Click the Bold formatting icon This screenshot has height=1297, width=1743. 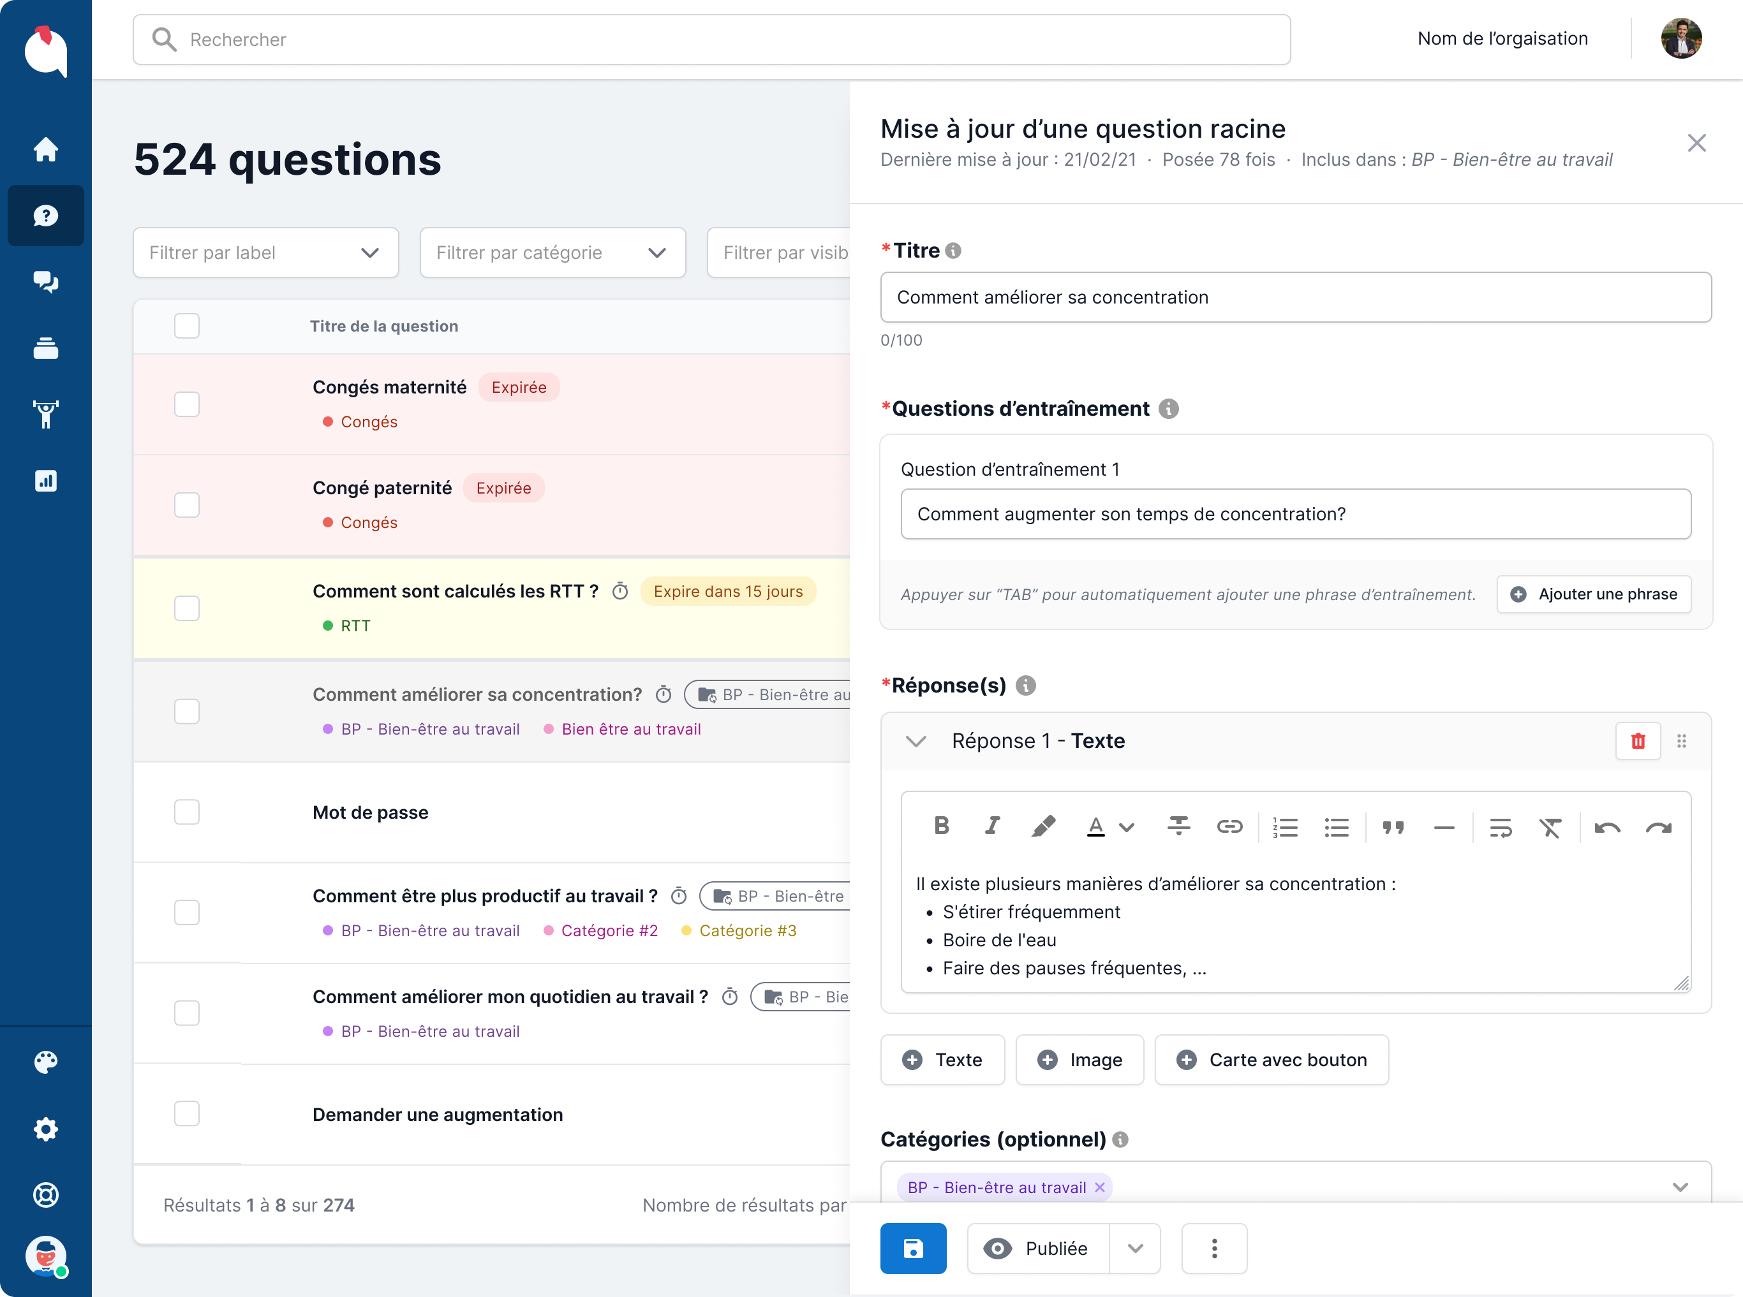pyautogui.click(x=941, y=826)
